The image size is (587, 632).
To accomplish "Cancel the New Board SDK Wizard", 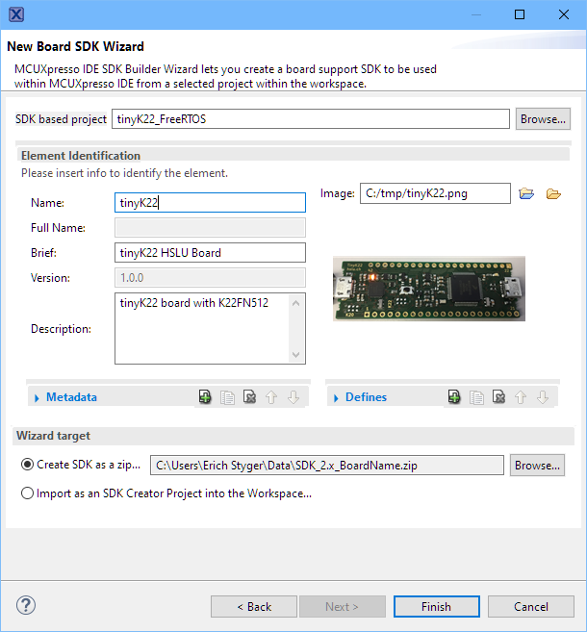I will 530,606.
